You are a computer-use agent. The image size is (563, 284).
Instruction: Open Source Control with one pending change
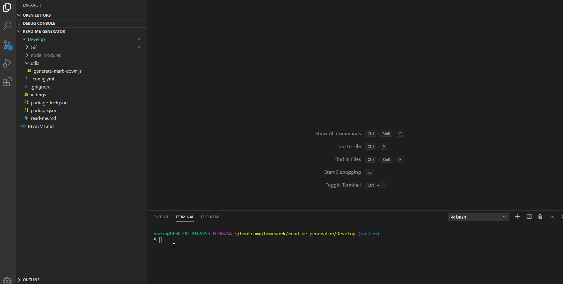(x=7, y=45)
